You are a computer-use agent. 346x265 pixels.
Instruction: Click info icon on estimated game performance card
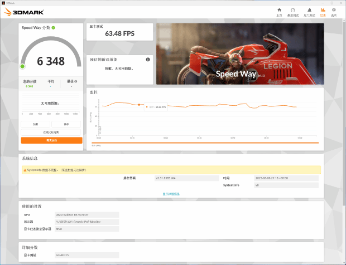[148, 60]
